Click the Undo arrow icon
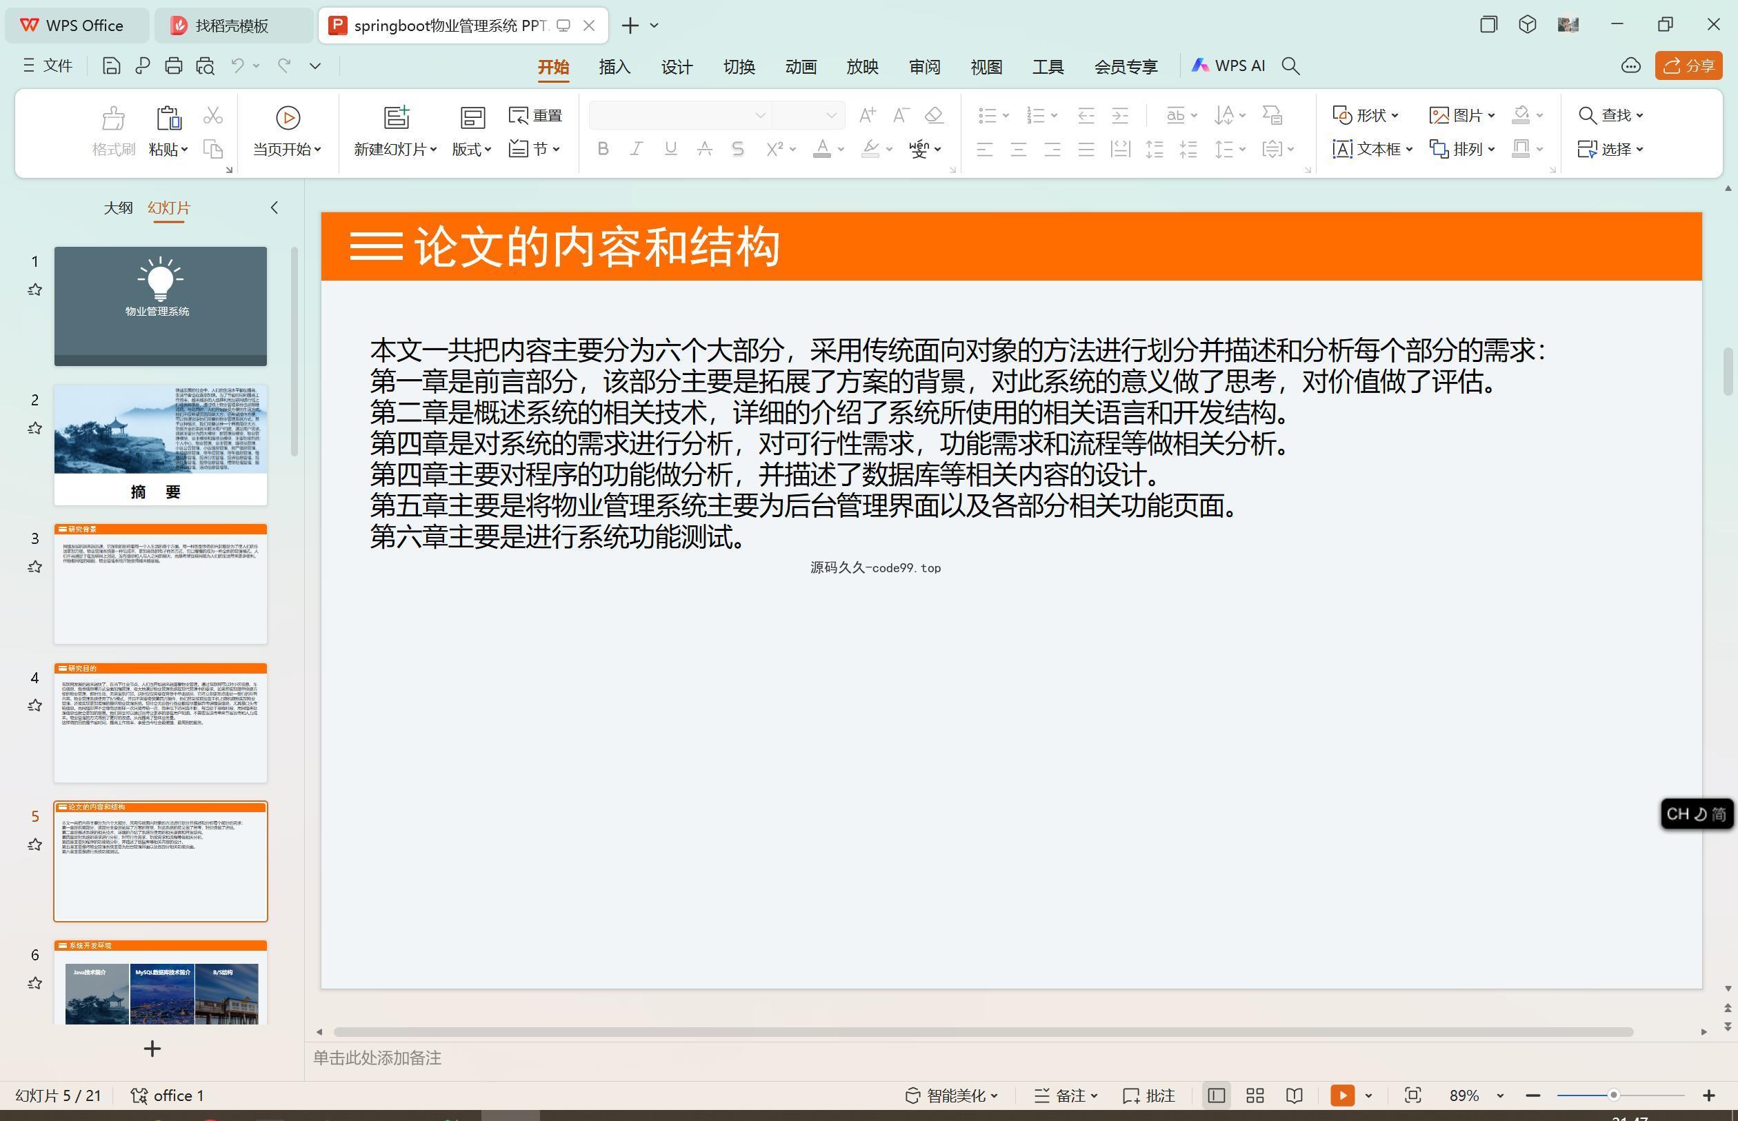Viewport: 1738px width, 1121px height. (x=237, y=66)
